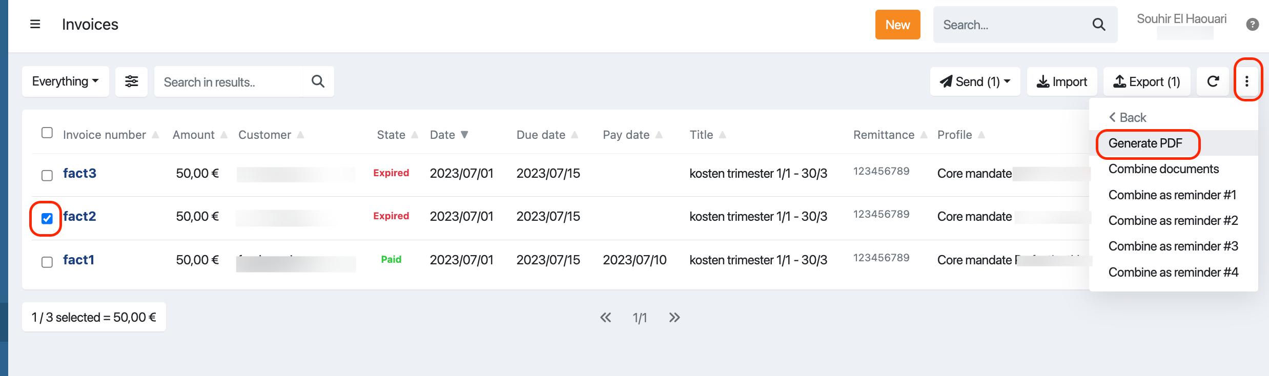Viewport: 1269px width, 376px height.
Task: Expand the Everything filter dropdown
Action: 66,81
